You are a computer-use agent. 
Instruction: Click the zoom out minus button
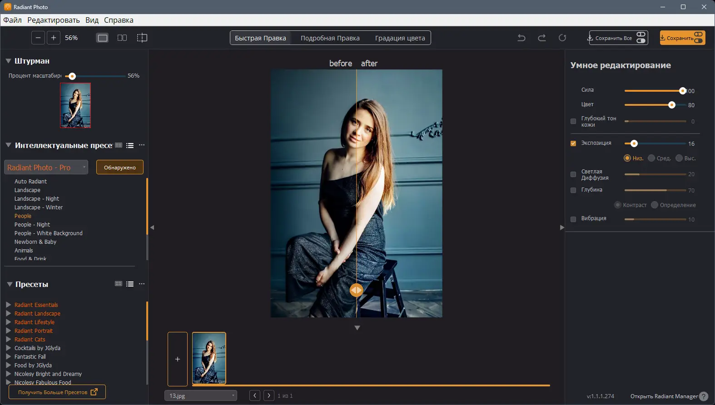tap(38, 38)
